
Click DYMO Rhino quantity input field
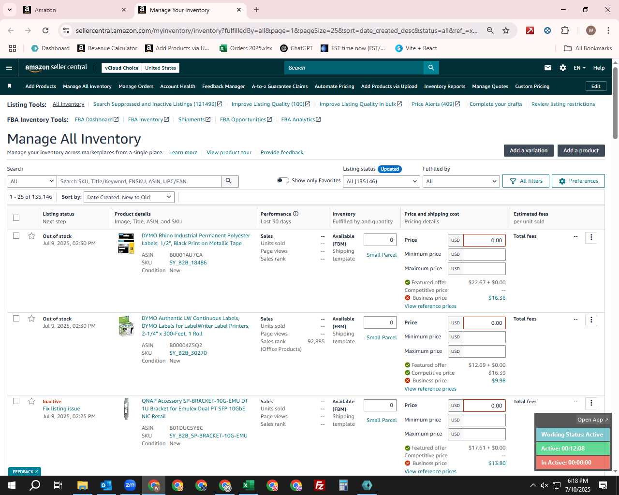(380, 240)
